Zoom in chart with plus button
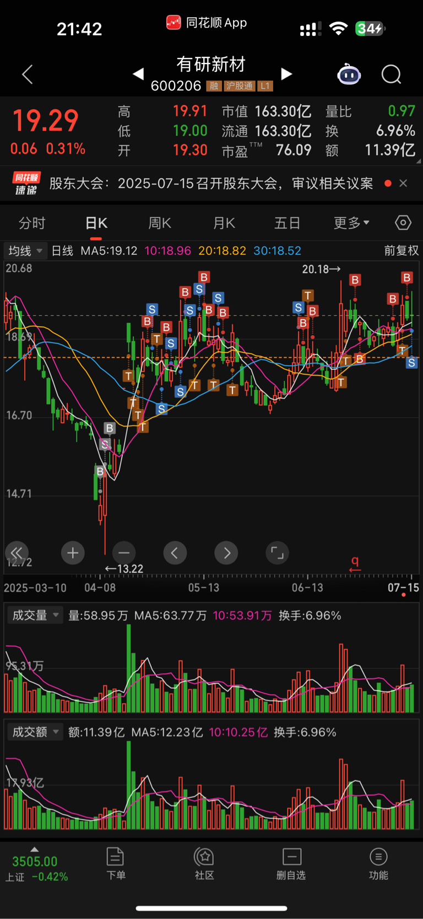 (x=73, y=553)
